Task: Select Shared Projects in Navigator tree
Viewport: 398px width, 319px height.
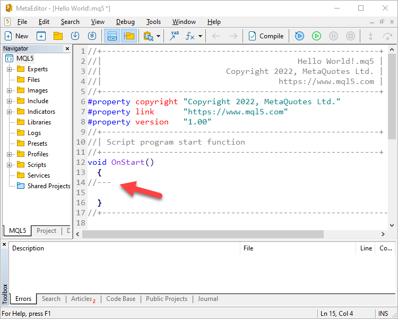Action: click(x=48, y=186)
